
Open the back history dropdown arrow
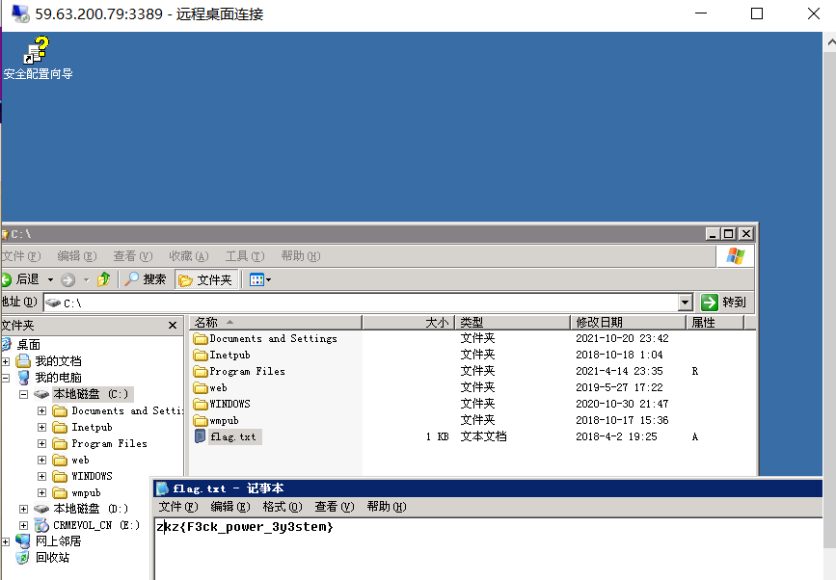click(x=51, y=279)
